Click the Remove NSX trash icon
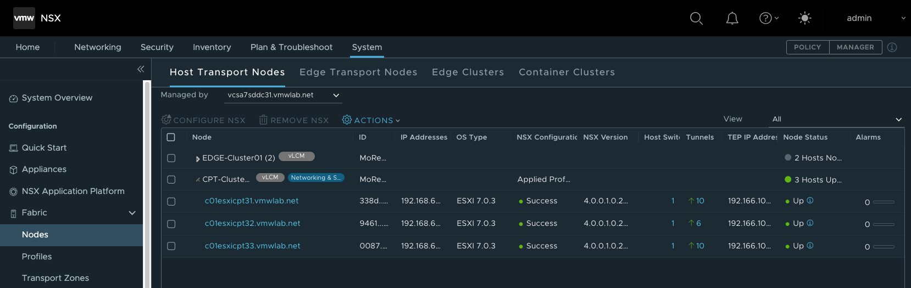 (x=264, y=120)
